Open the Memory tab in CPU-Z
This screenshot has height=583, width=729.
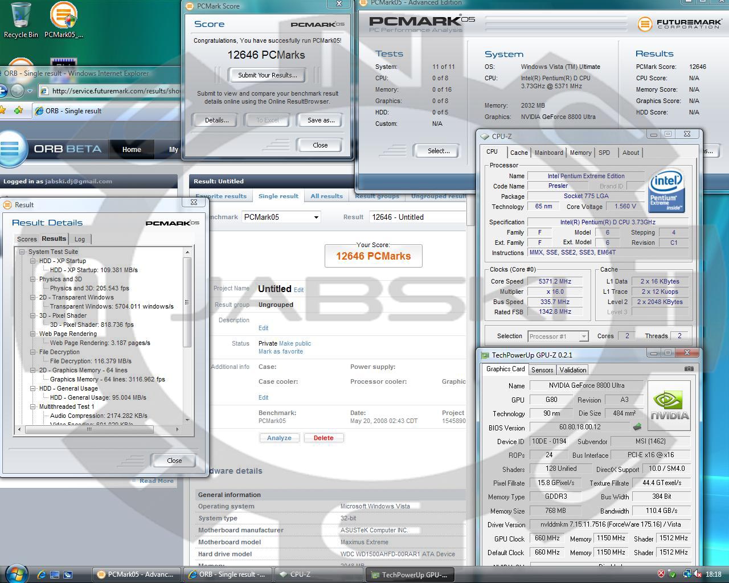pyautogui.click(x=580, y=153)
